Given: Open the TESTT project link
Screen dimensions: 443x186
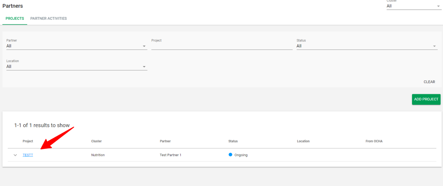Looking at the screenshot, I should 28,155.
